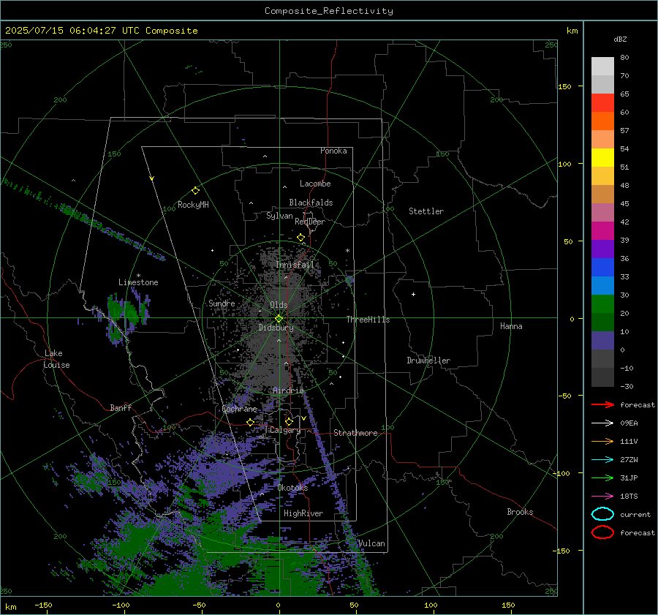Select the 36-39 dBZ purple swatch

[602, 249]
